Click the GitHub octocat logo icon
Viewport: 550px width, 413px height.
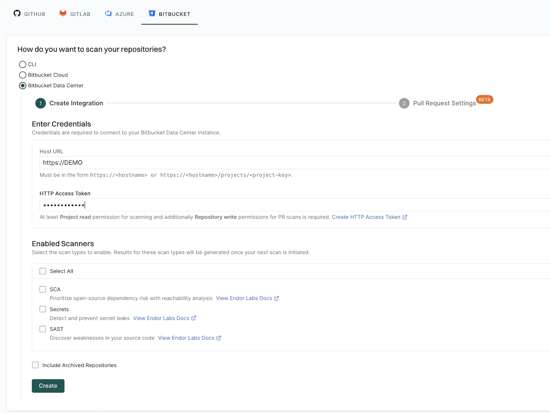16,13
